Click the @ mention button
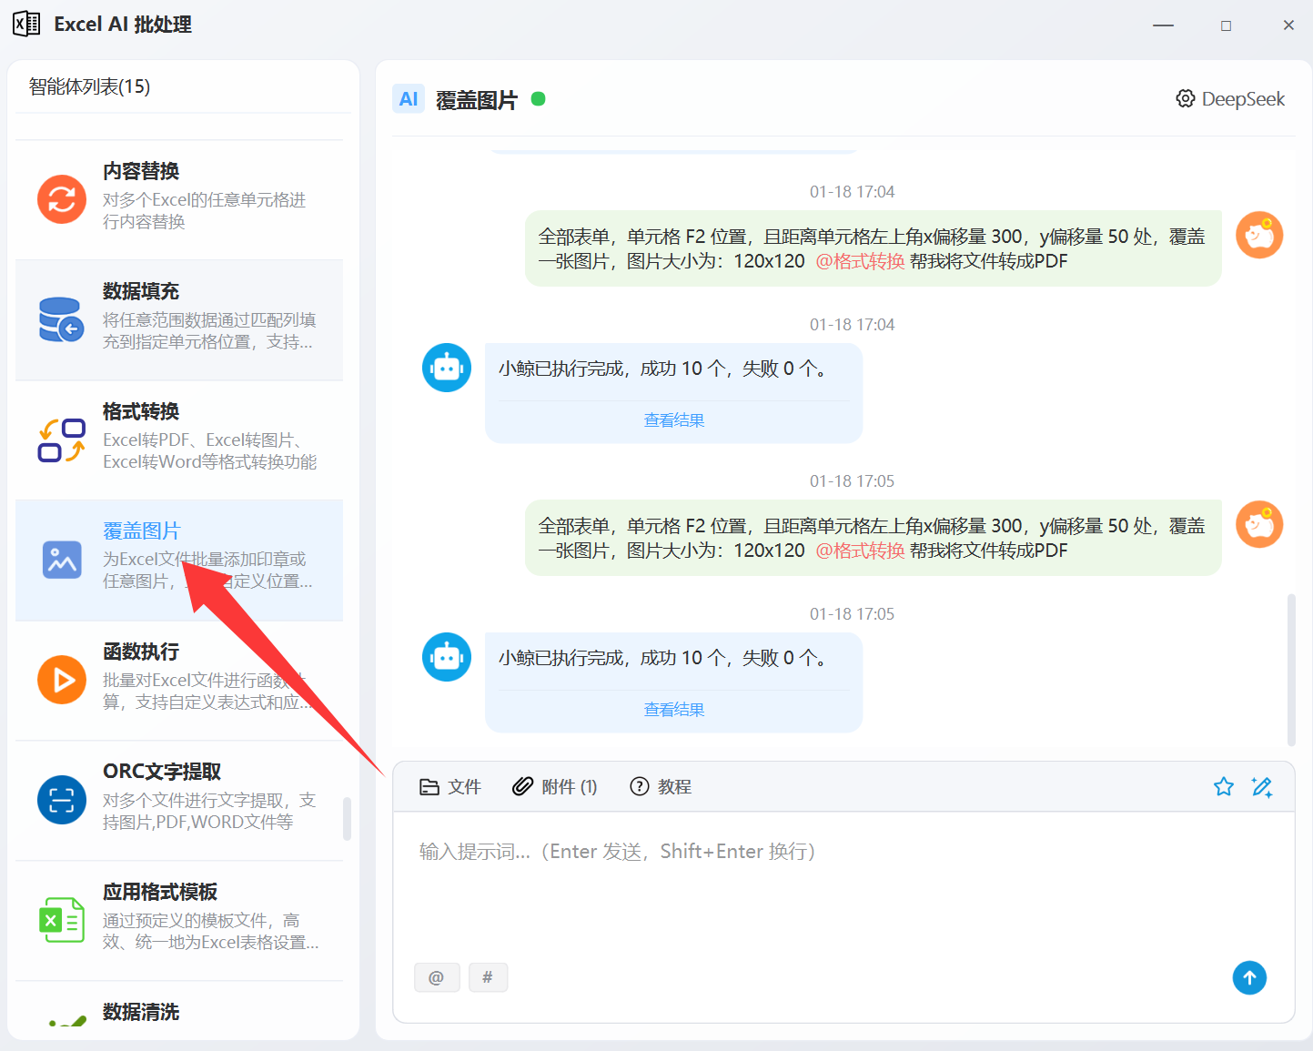The height and width of the screenshot is (1051, 1313). point(437,977)
